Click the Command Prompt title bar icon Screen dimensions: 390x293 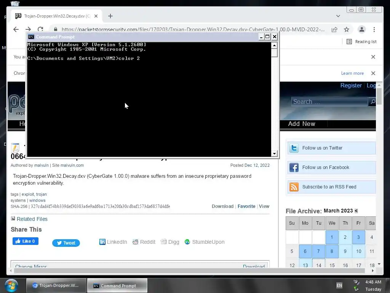click(31, 37)
